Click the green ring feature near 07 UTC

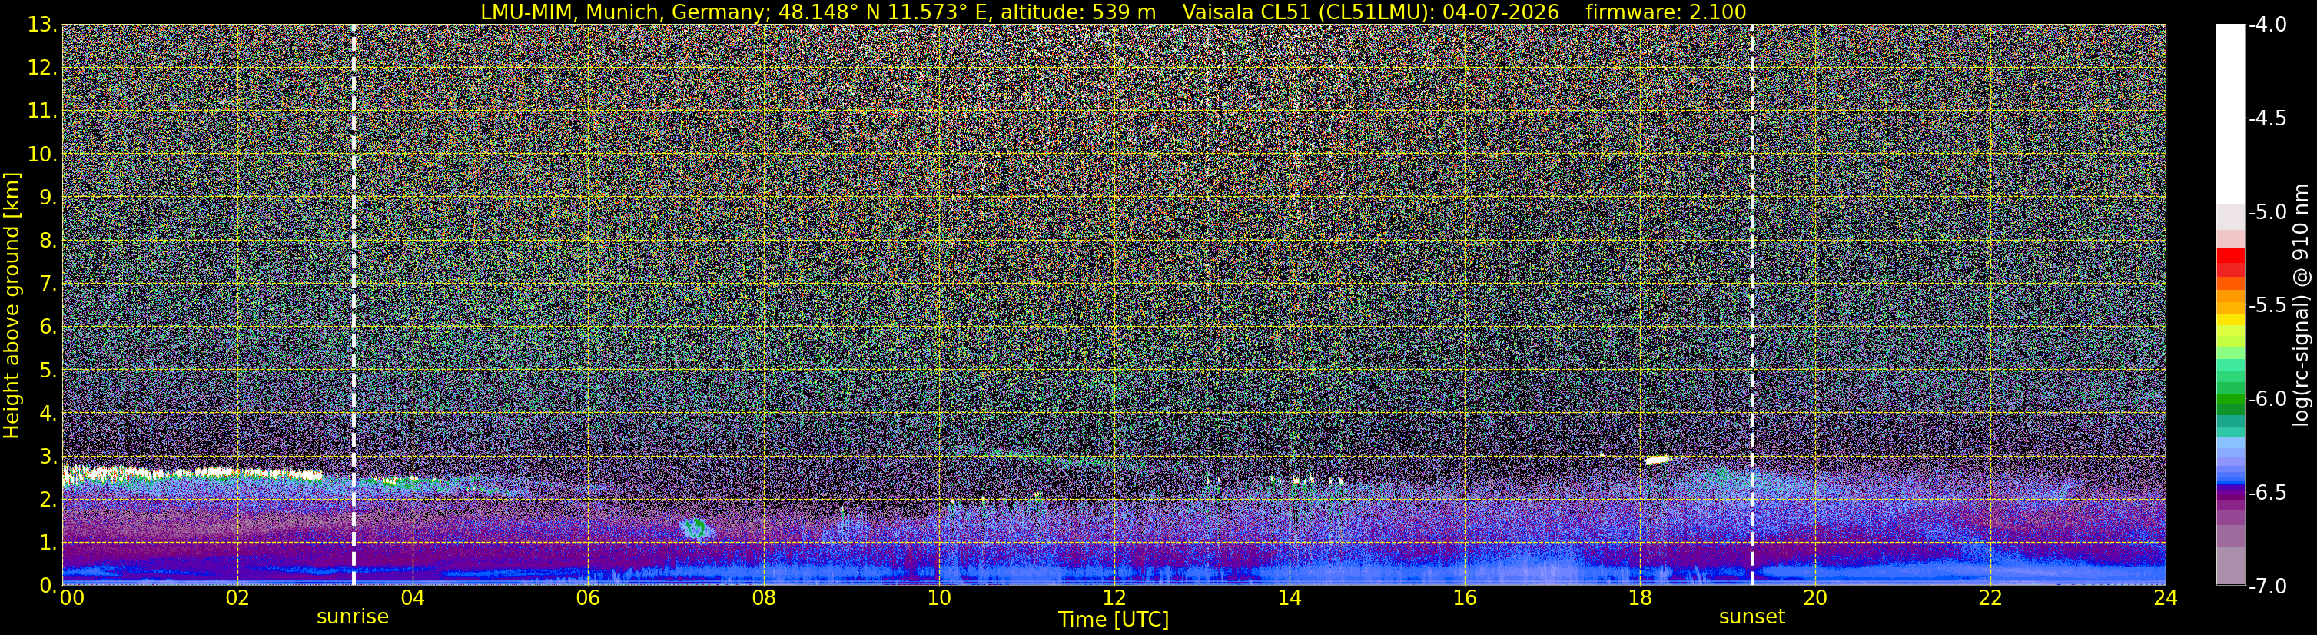pyautogui.click(x=695, y=528)
